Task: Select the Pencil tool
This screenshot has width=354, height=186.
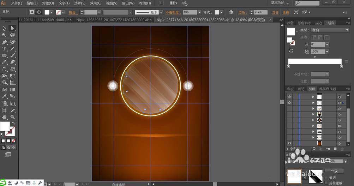Action: 4,62
